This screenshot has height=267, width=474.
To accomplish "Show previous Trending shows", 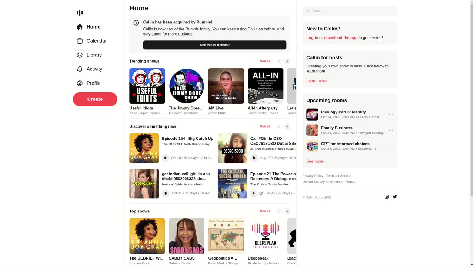I will click(280, 62).
